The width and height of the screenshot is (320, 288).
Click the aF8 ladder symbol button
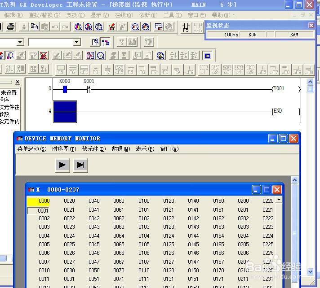pyautogui.click(x=285, y=70)
